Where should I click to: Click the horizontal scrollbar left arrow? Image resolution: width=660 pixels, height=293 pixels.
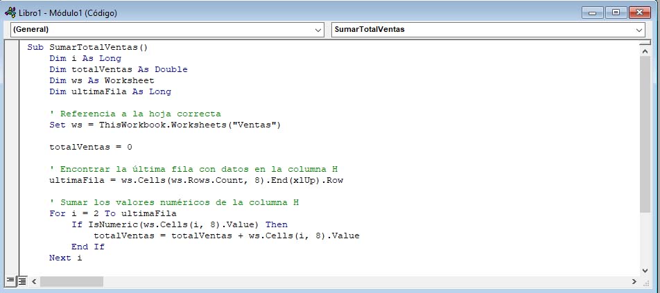pos(34,281)
